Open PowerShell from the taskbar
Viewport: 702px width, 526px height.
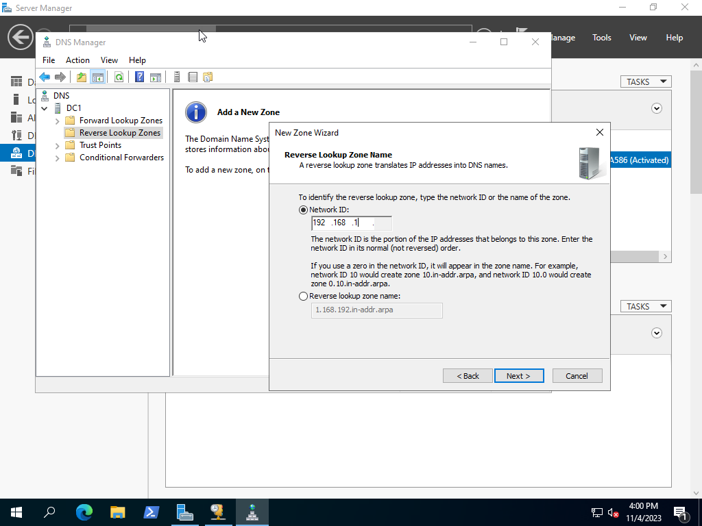tap(151, 512)
